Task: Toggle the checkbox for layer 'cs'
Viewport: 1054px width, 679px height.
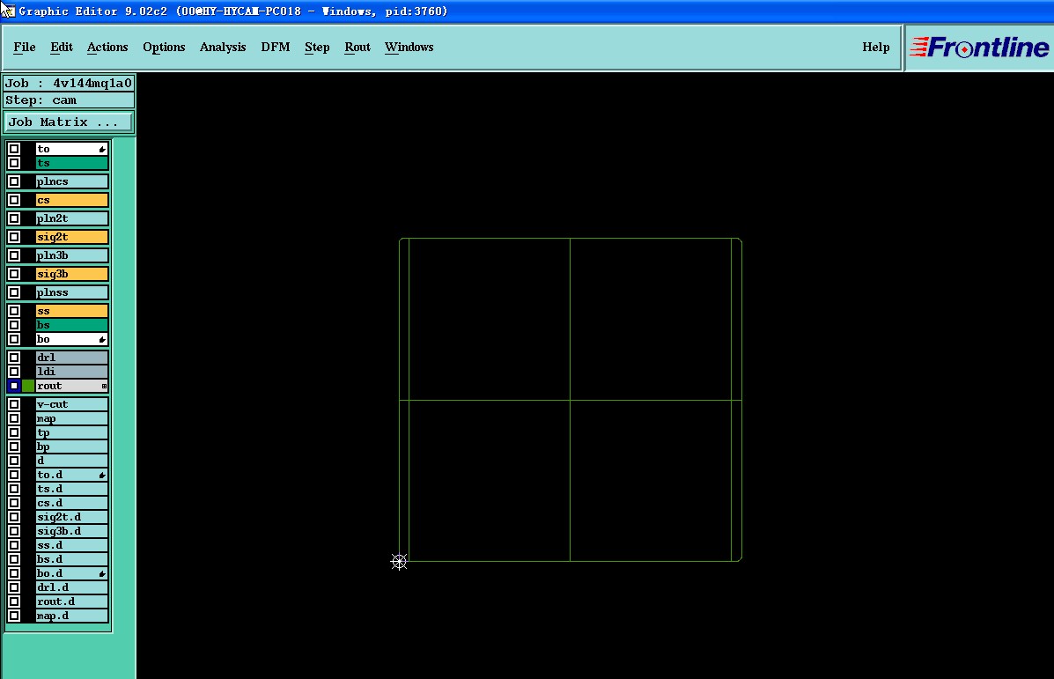Action: click(14, 200)
